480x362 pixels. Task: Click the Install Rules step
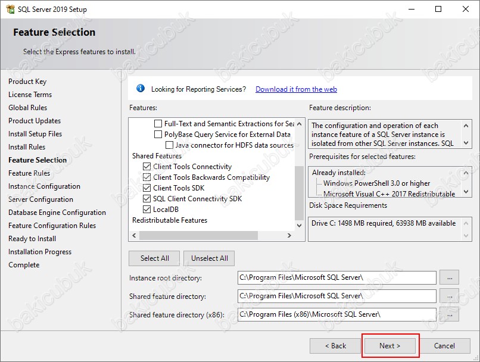tap(27, 147)
